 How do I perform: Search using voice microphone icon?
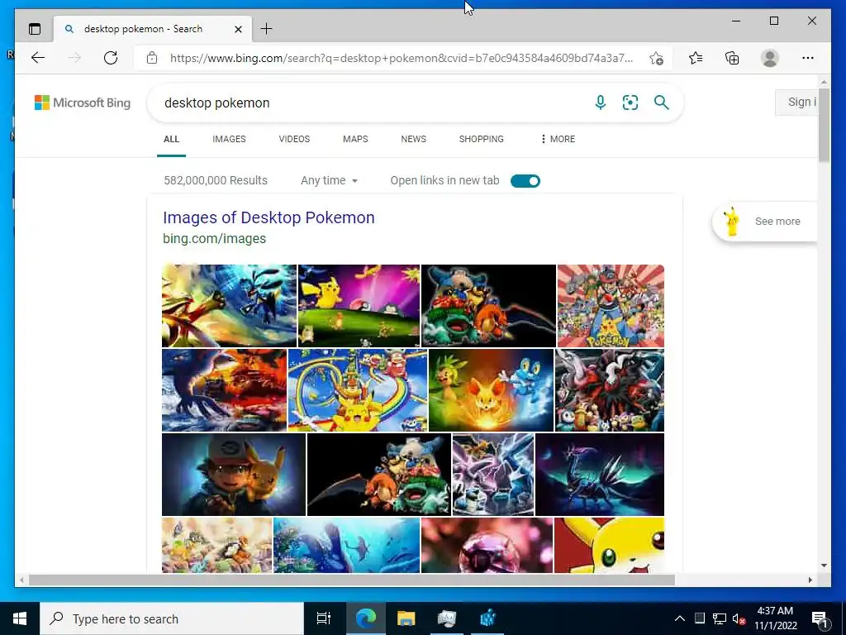[600, 103]
